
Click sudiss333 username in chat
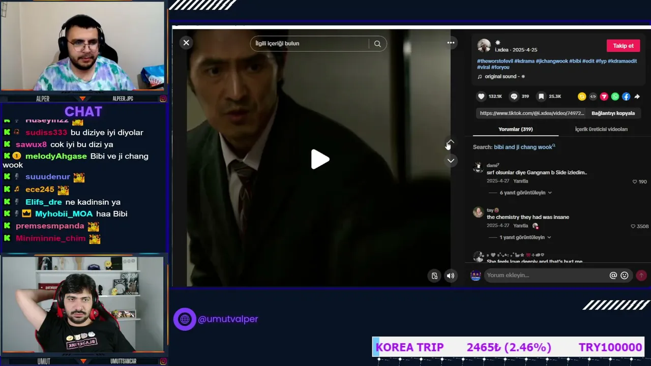pyautogui.click(x=46, y=132)
